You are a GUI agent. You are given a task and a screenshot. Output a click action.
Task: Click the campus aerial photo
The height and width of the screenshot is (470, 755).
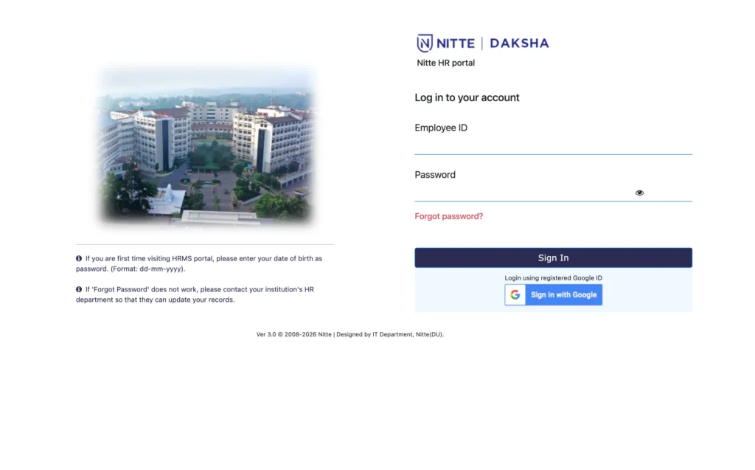coord(205,144)
